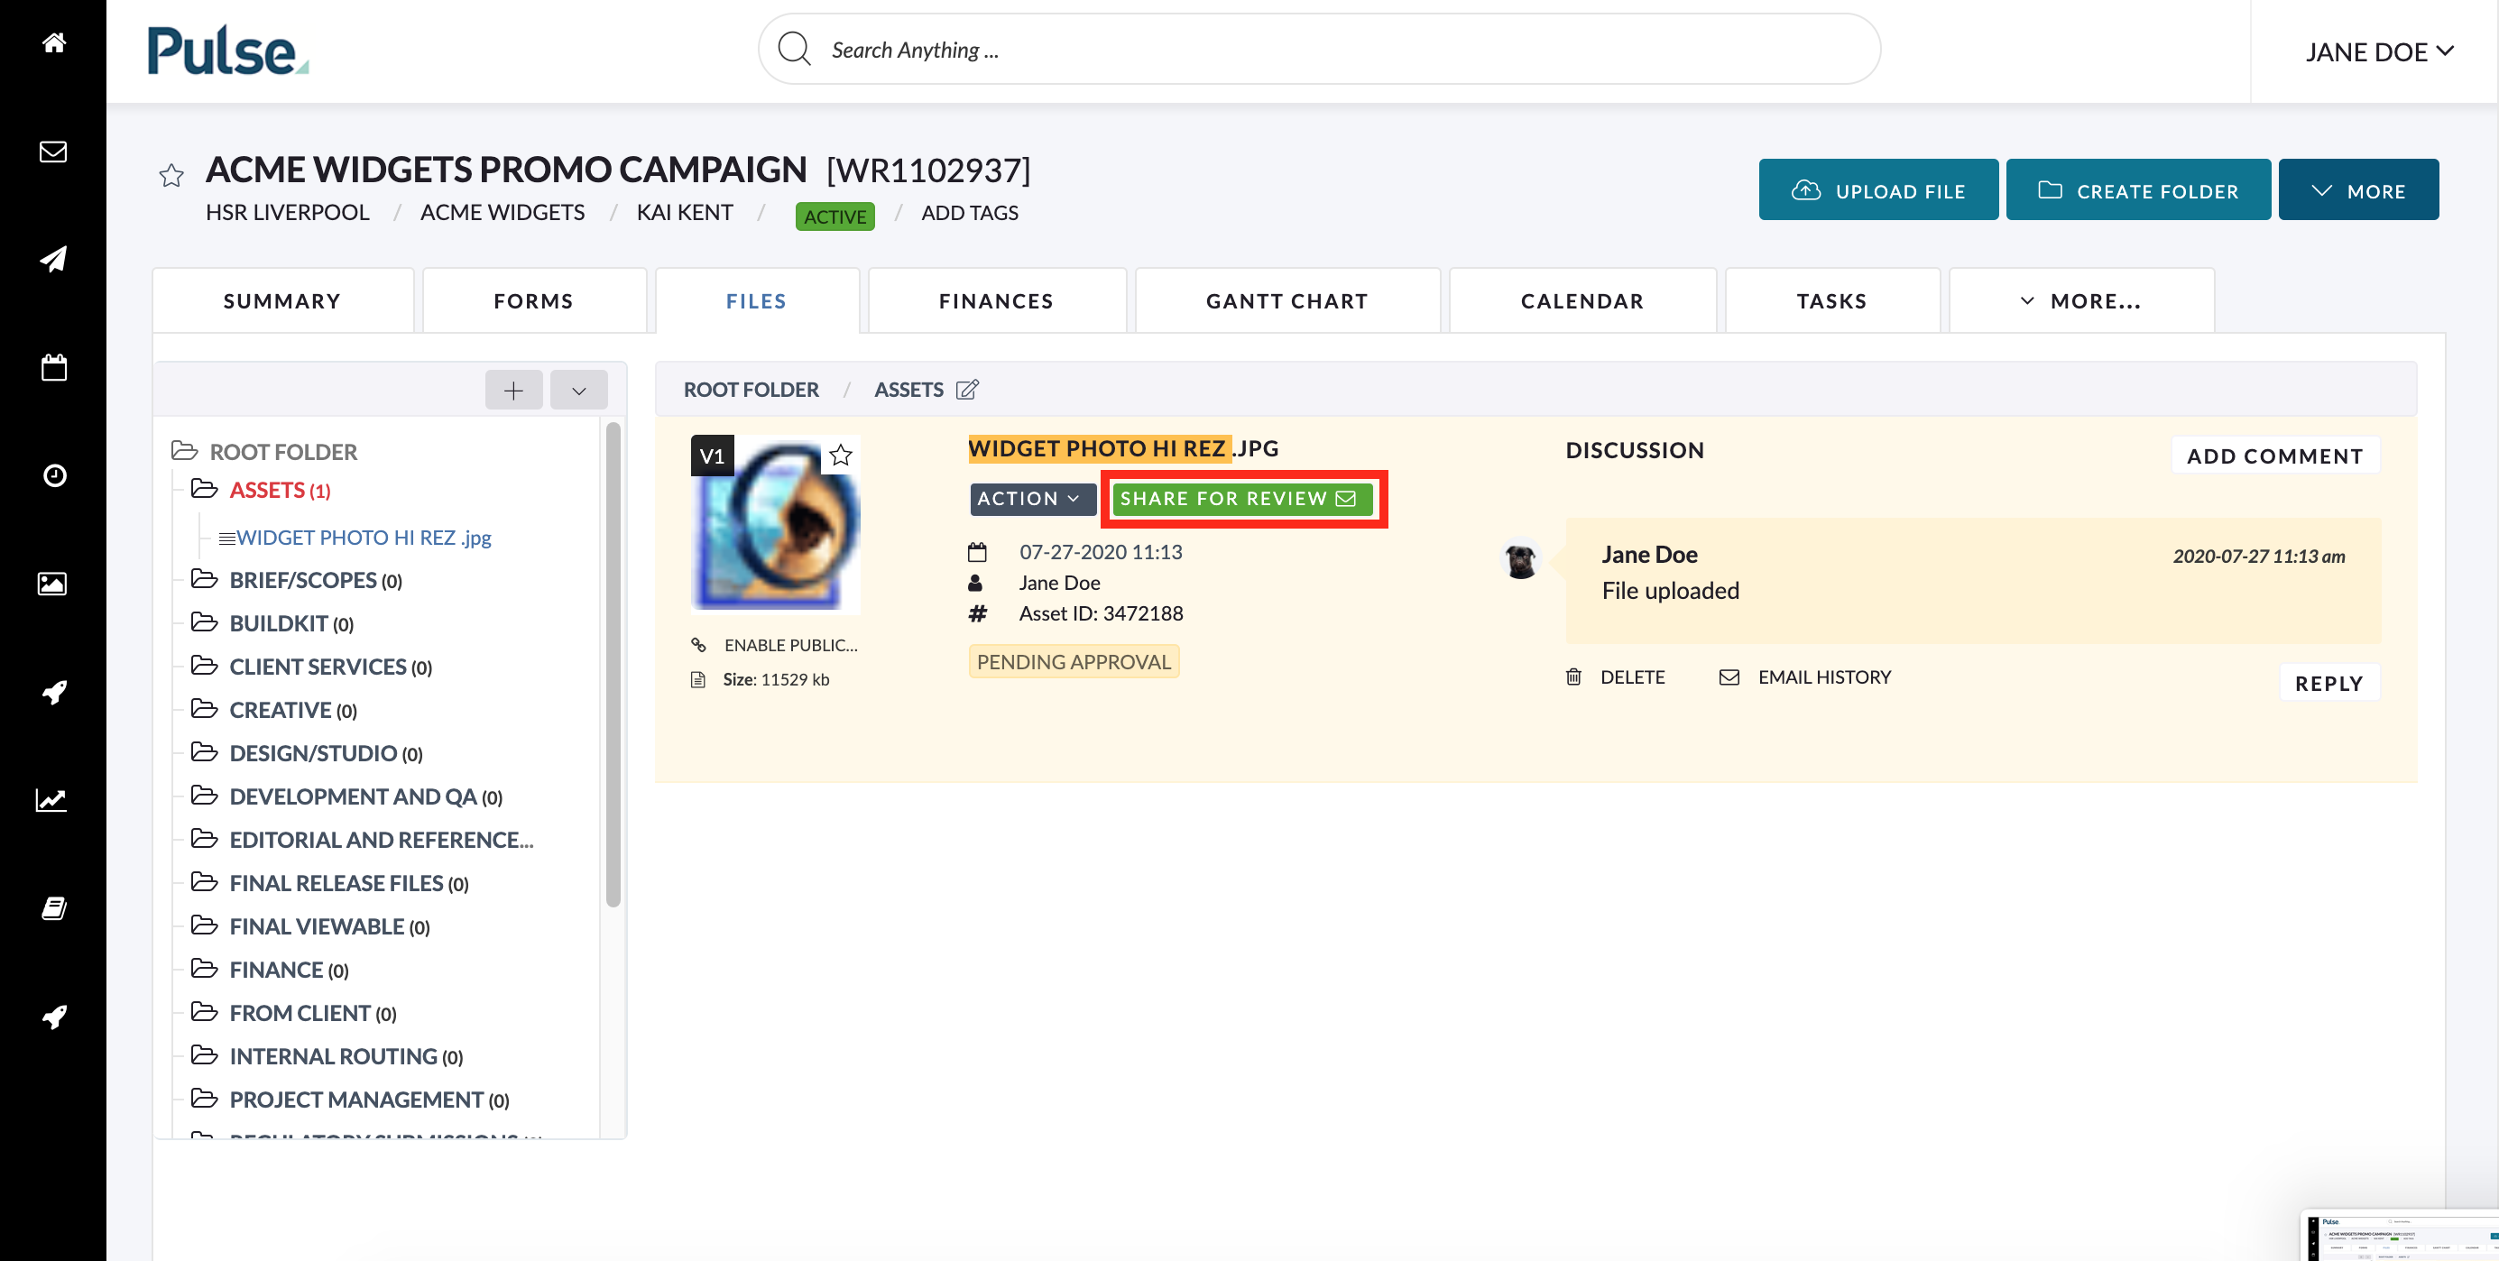
Task: Click the folder tree vertical scrollbar
Action: click(x=613, y=665)
